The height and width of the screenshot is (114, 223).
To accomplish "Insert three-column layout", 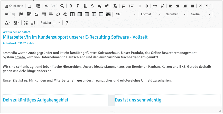I will 80,14.
